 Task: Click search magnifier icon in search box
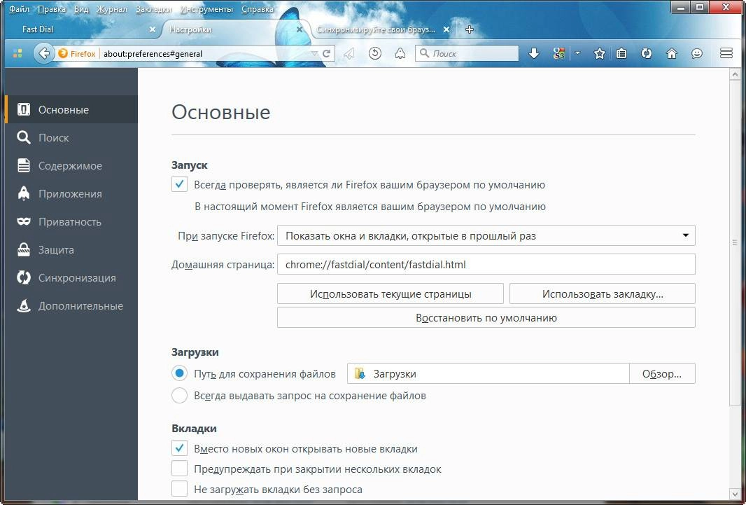click(x=424, y=53)
